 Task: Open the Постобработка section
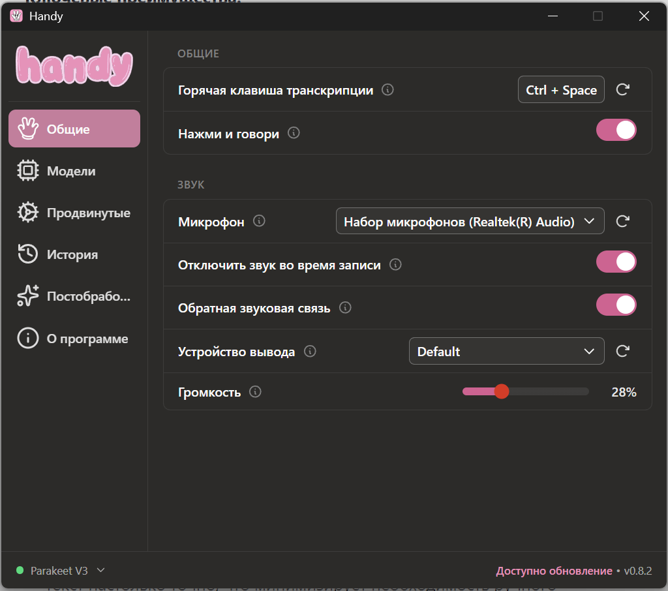click(x=74, y=296)
